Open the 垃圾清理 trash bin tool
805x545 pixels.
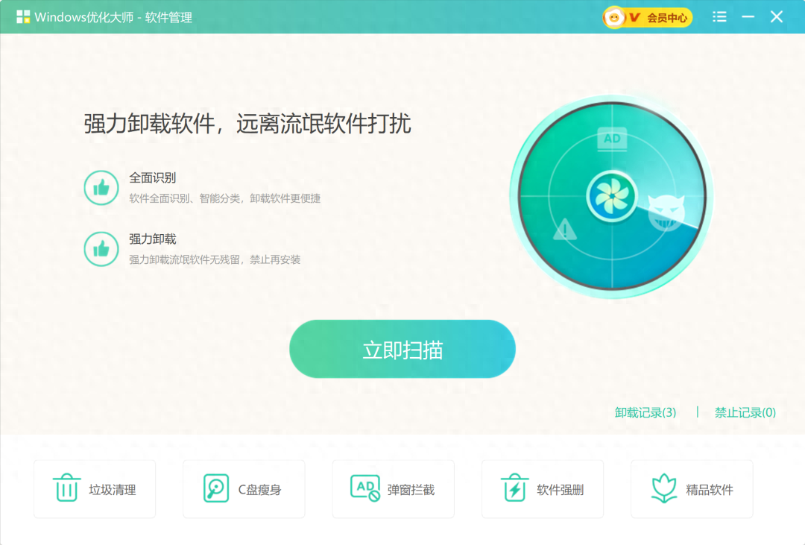tap(67, 488)
